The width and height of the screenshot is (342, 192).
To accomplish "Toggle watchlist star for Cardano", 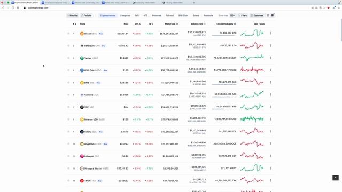I will coord(68,95).
